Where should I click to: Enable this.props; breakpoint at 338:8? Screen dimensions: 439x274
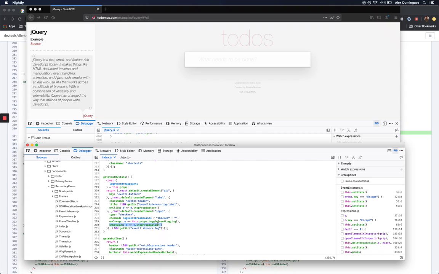coord(342,252)
